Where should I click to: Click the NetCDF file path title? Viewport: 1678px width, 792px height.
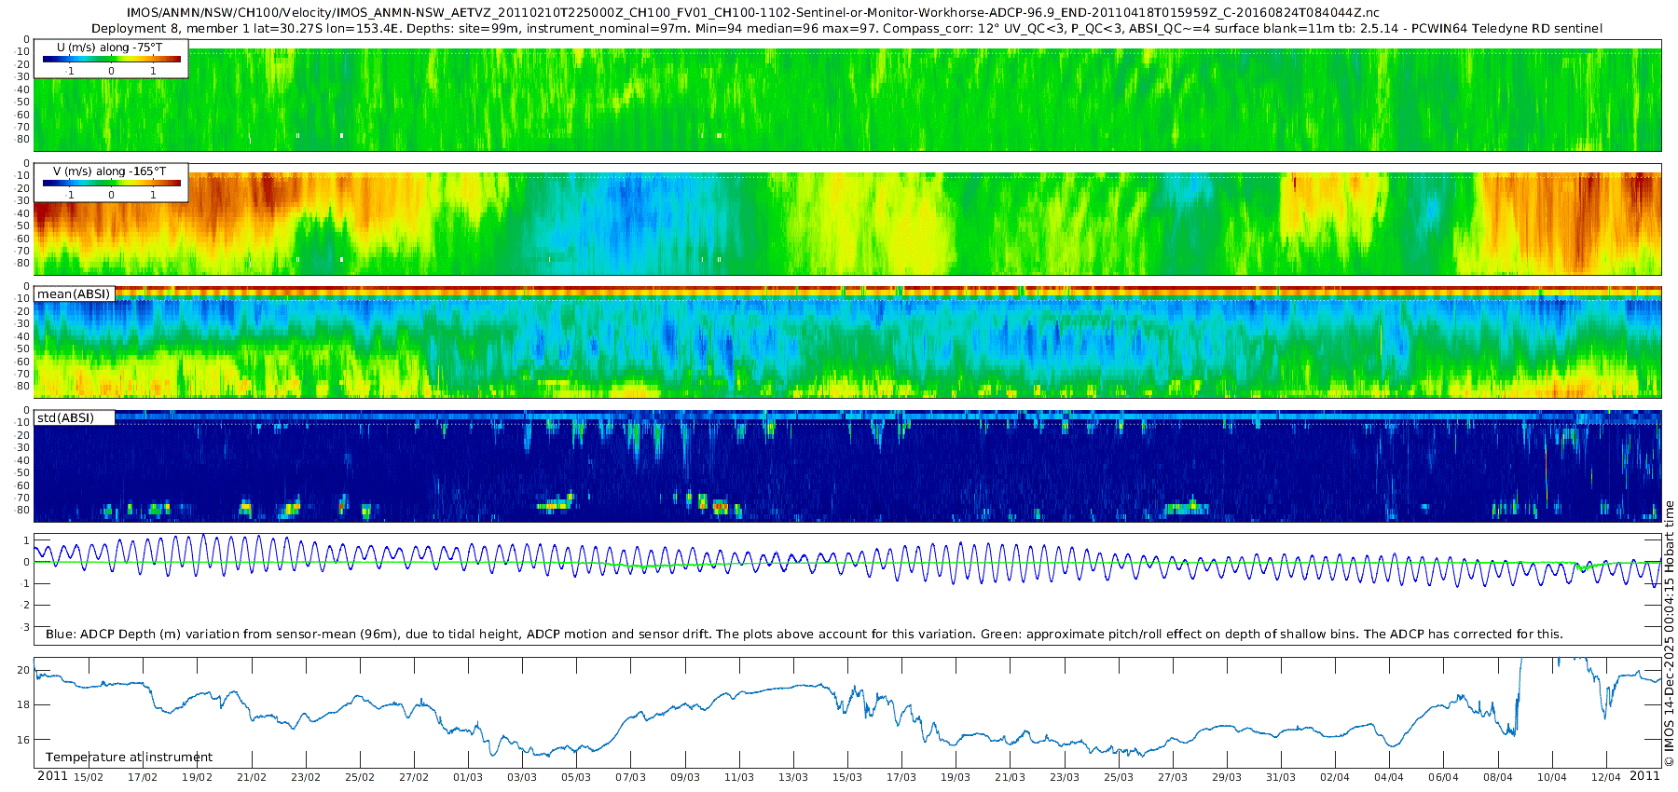[x=752, y=13]
